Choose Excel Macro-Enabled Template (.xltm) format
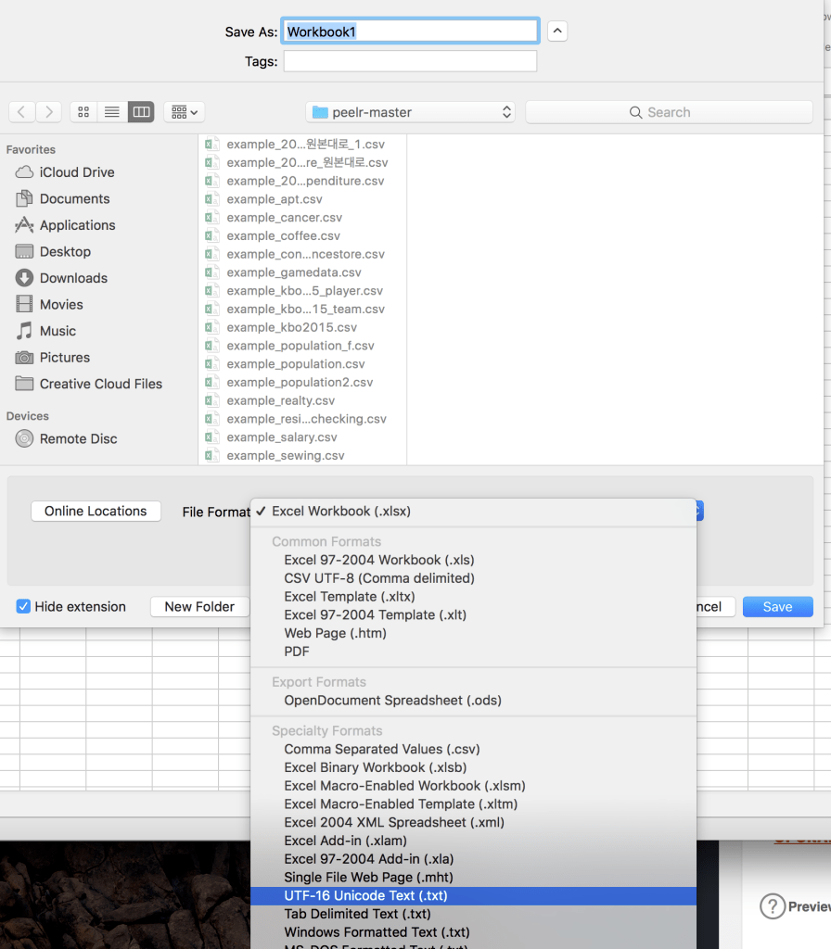The image size is (831, 949). pyautogui.click(x=473, y=804)
